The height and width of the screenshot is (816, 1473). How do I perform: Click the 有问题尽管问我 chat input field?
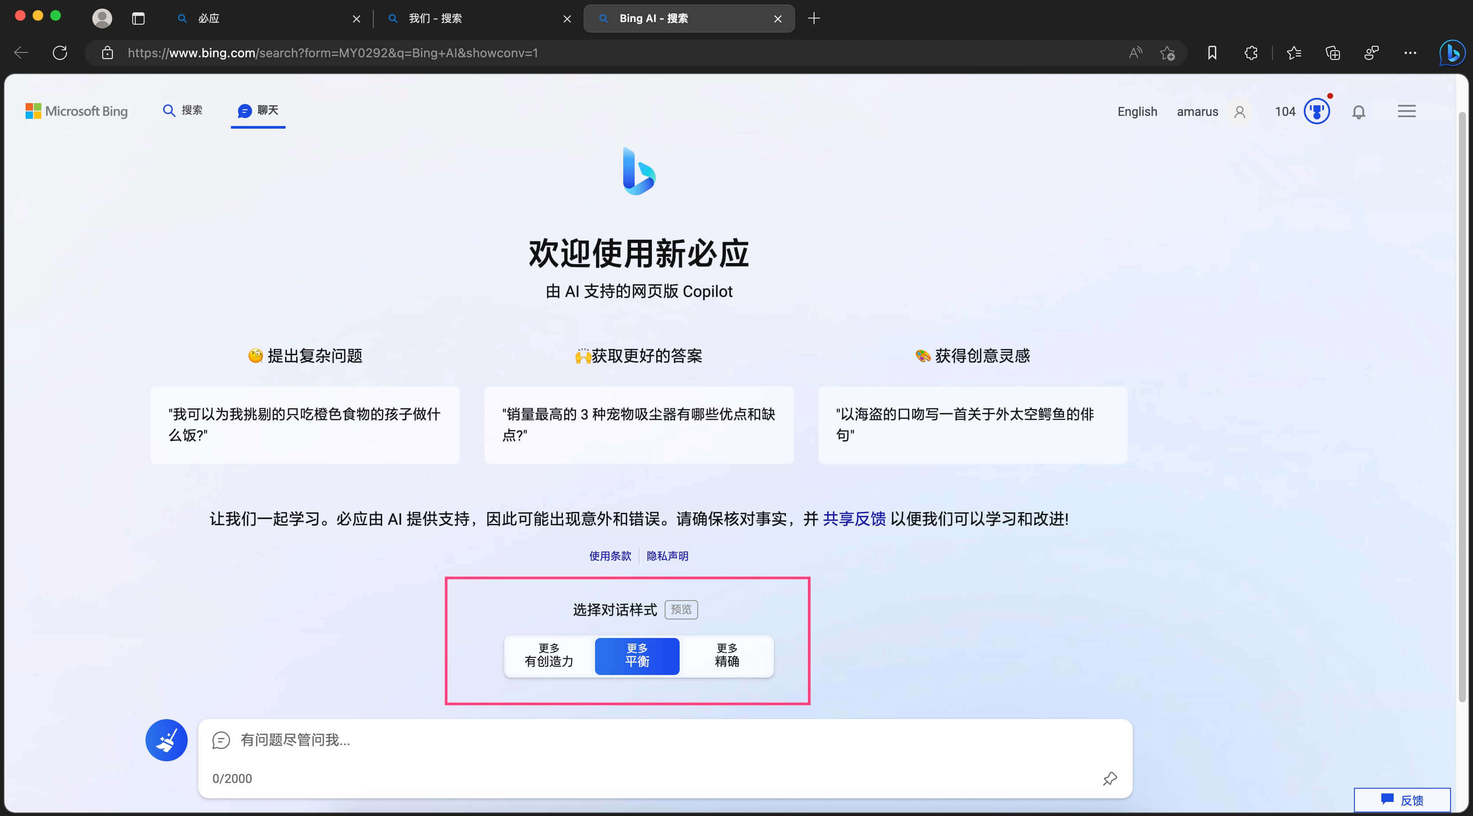629,739
